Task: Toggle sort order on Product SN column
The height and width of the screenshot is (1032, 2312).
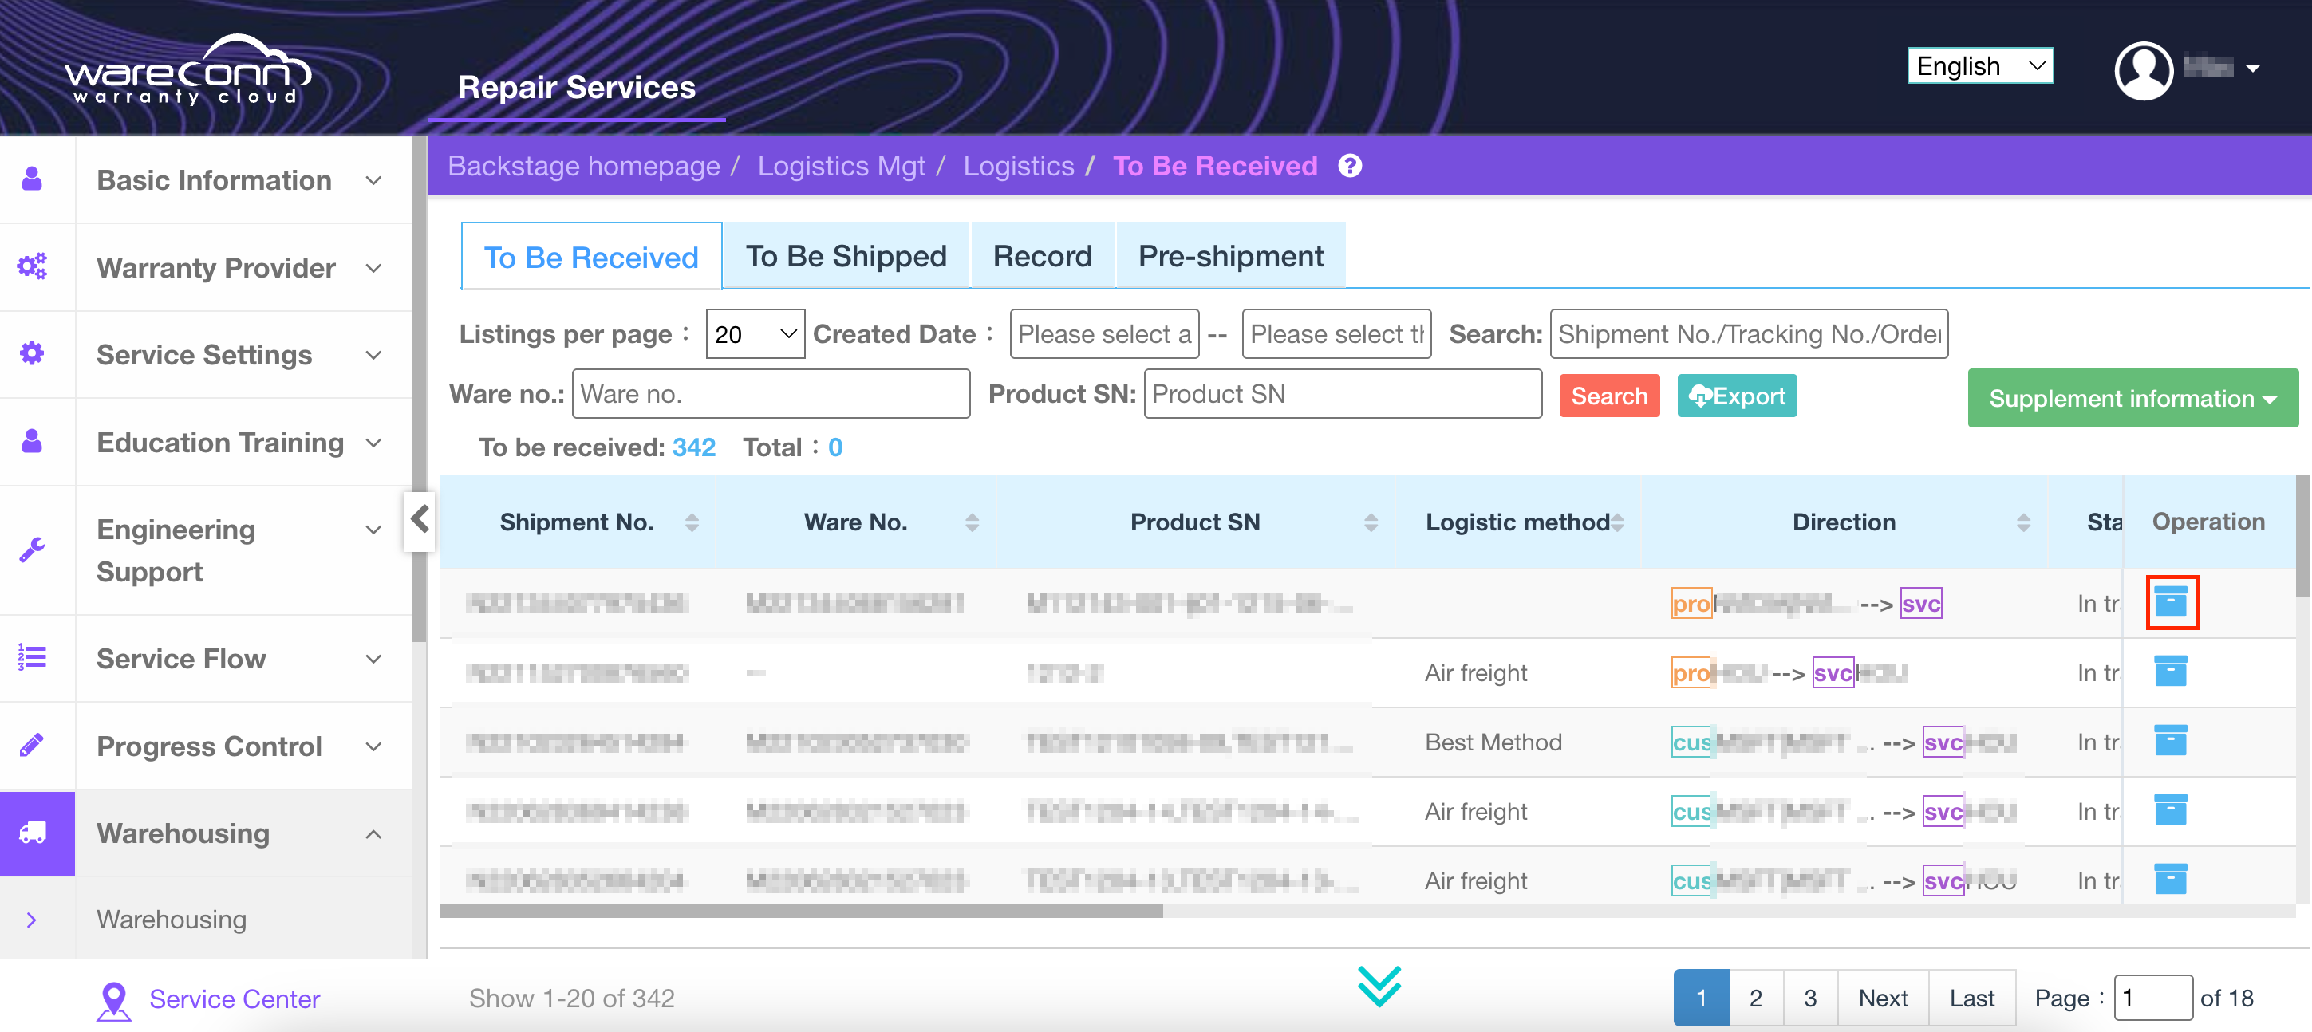Action: tap(1370, 522)
